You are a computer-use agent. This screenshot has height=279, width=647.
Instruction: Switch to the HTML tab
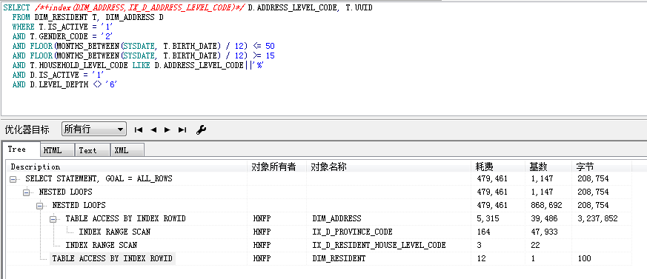[57, 150]
